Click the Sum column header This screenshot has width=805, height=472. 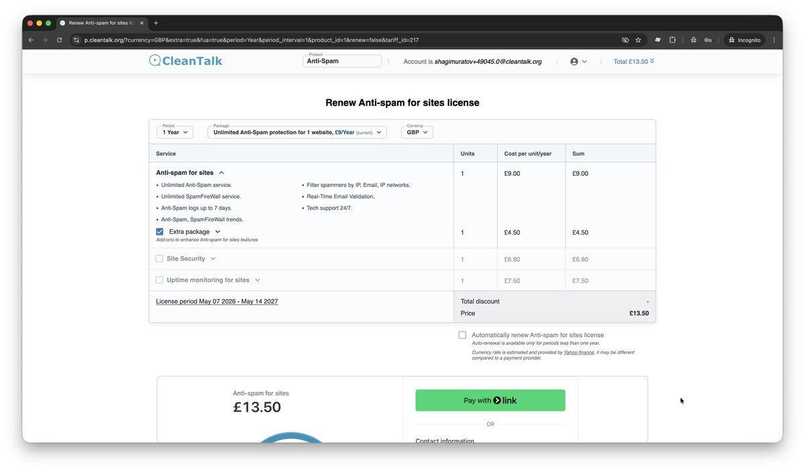578,154
